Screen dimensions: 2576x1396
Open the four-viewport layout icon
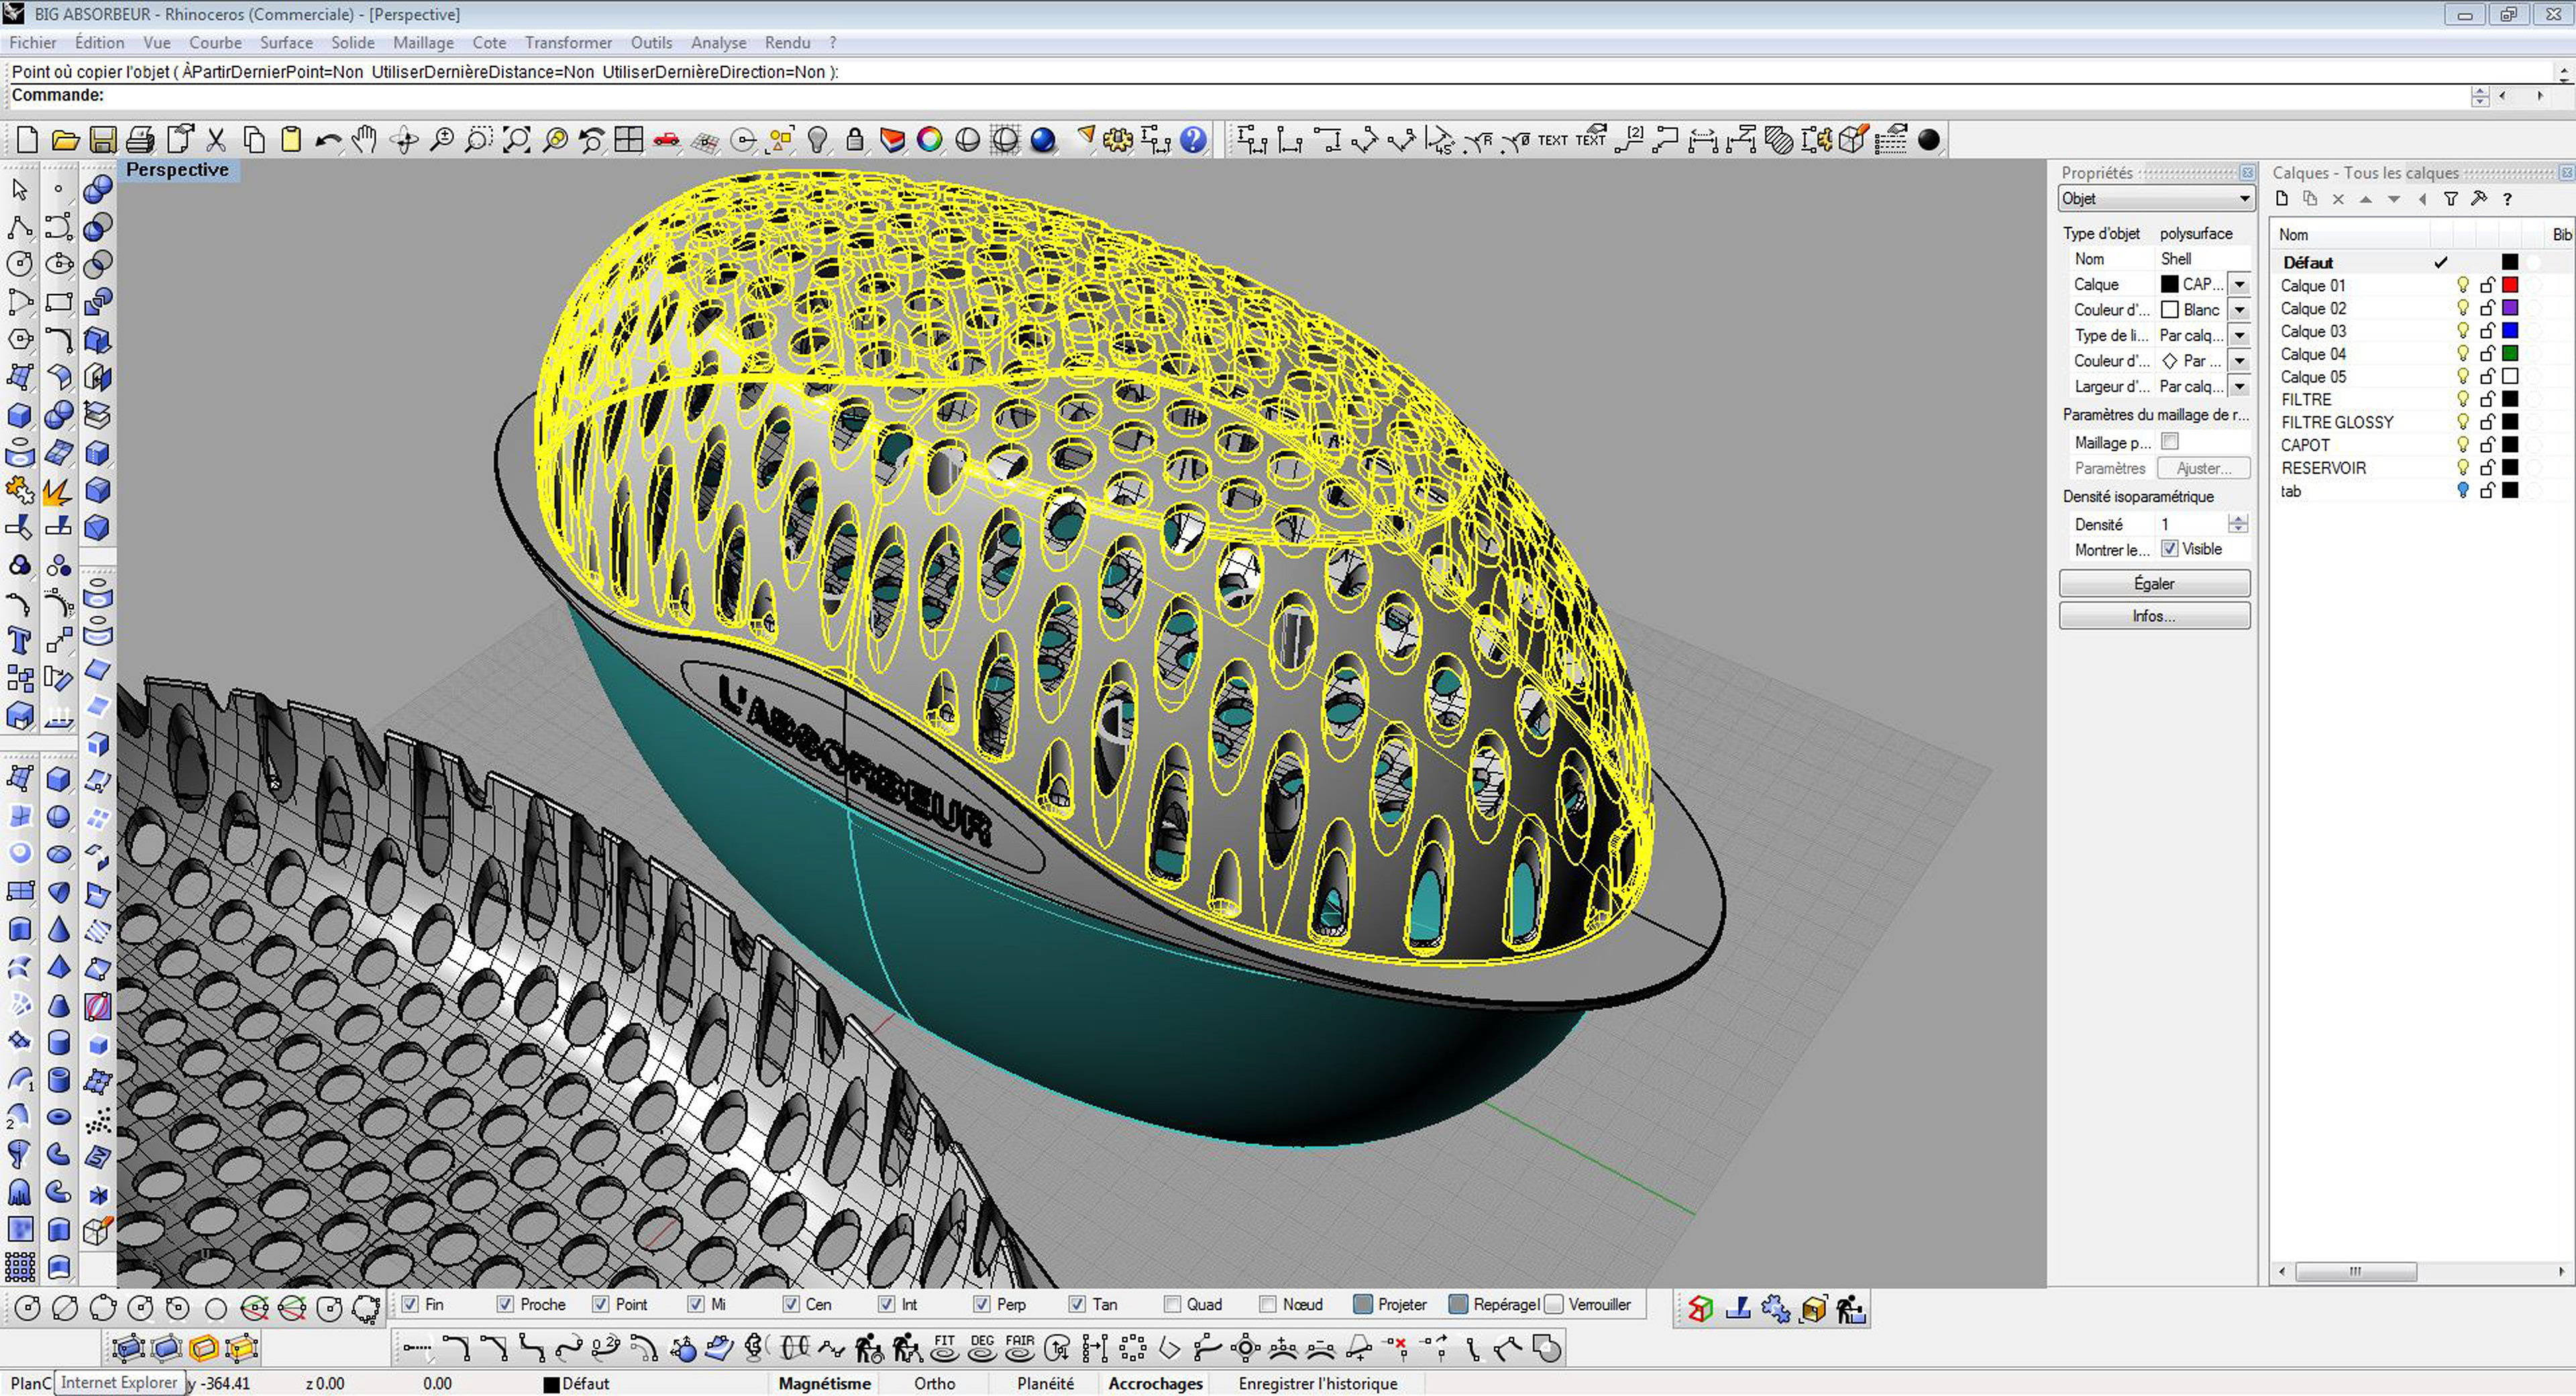click(629, 140)
